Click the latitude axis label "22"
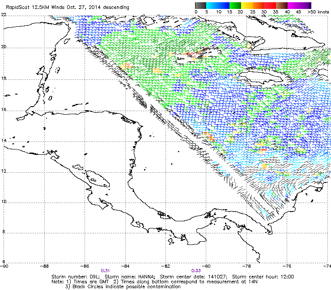Screen dimensions: 331x290 pyautogui.click(x=4, y=15)
